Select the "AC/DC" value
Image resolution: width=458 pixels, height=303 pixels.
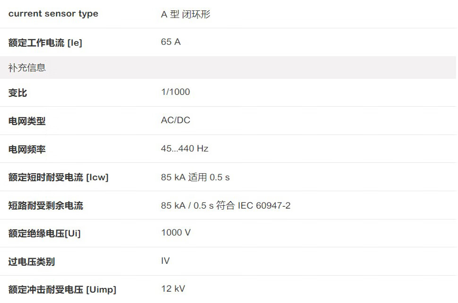[x=175, y=120]
